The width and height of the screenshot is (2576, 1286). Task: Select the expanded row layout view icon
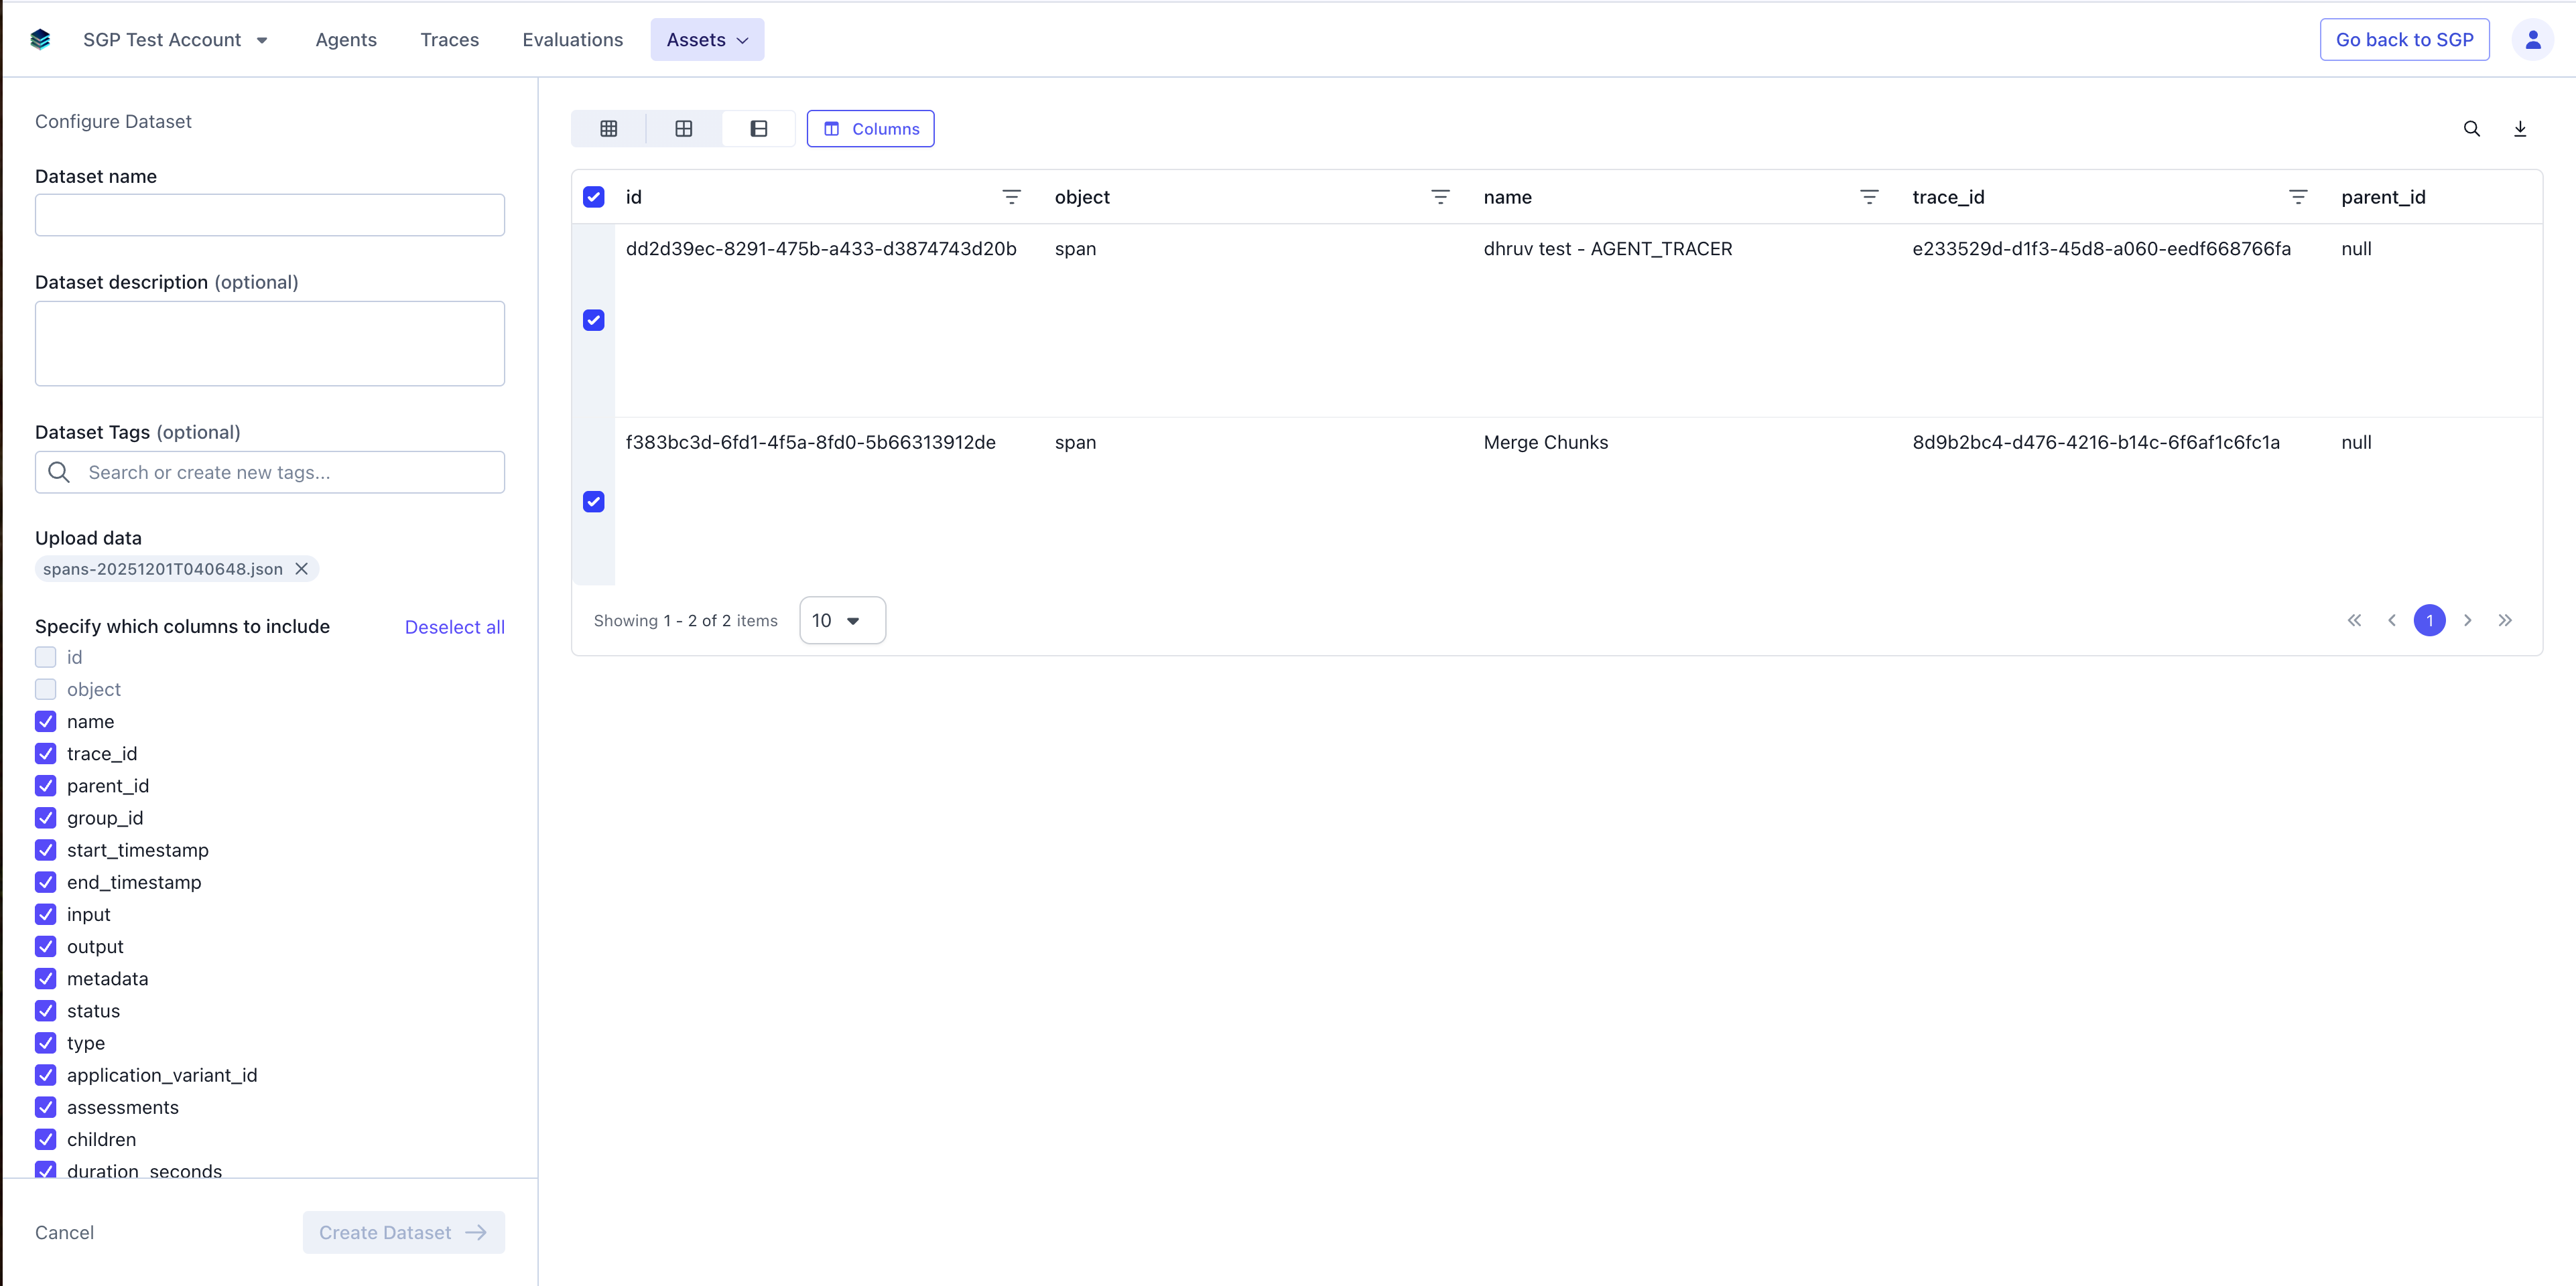pos(759,129)
